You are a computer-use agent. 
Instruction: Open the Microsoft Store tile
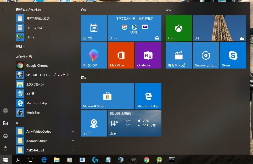[108, 96]
